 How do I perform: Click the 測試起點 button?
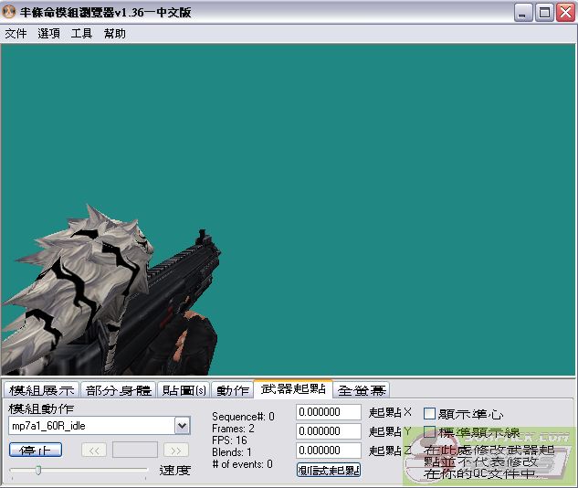point(329,470)
